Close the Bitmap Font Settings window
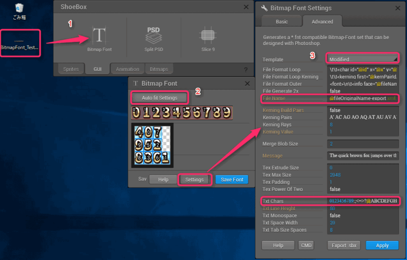Image resolution: width=407 pixels, height=260 pixels. pyautogui.click(x=398, y=8)
